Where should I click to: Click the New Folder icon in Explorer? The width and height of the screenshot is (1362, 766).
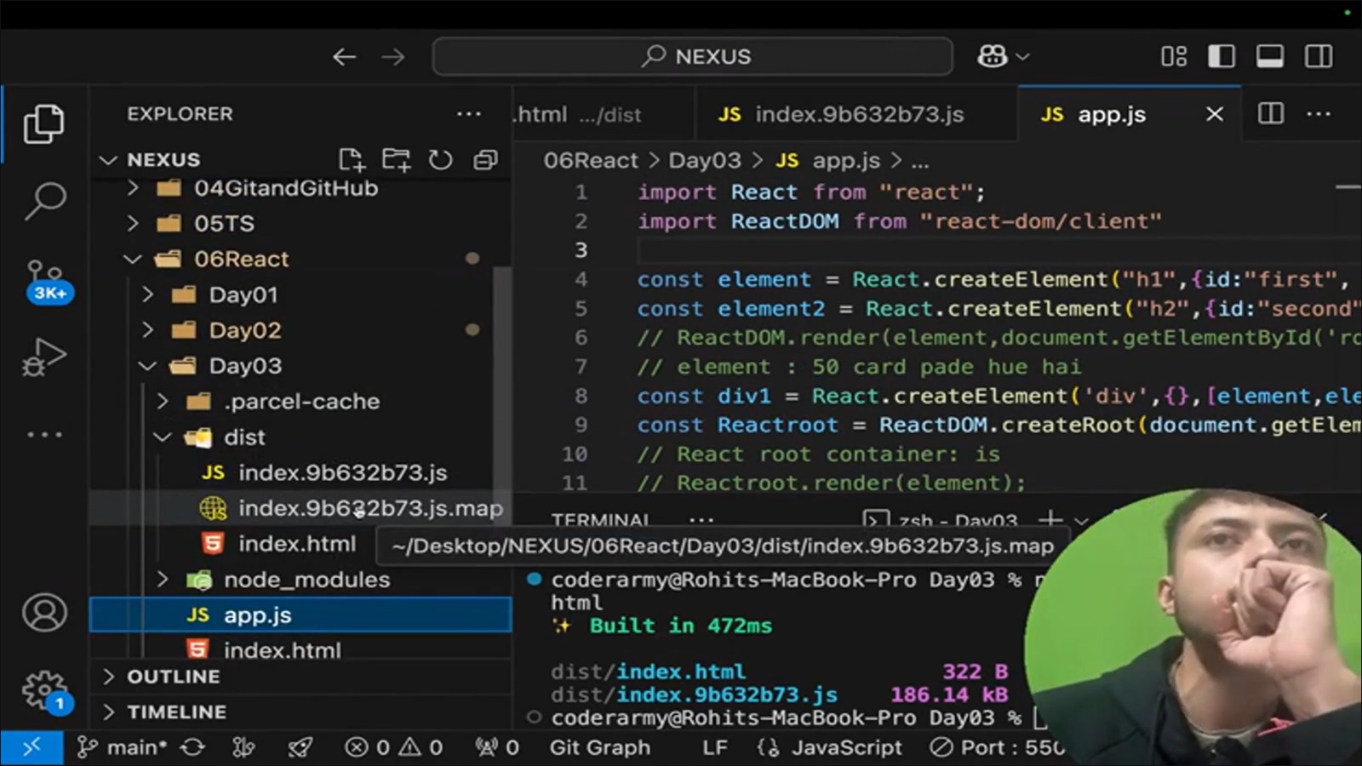coord(396,160)
